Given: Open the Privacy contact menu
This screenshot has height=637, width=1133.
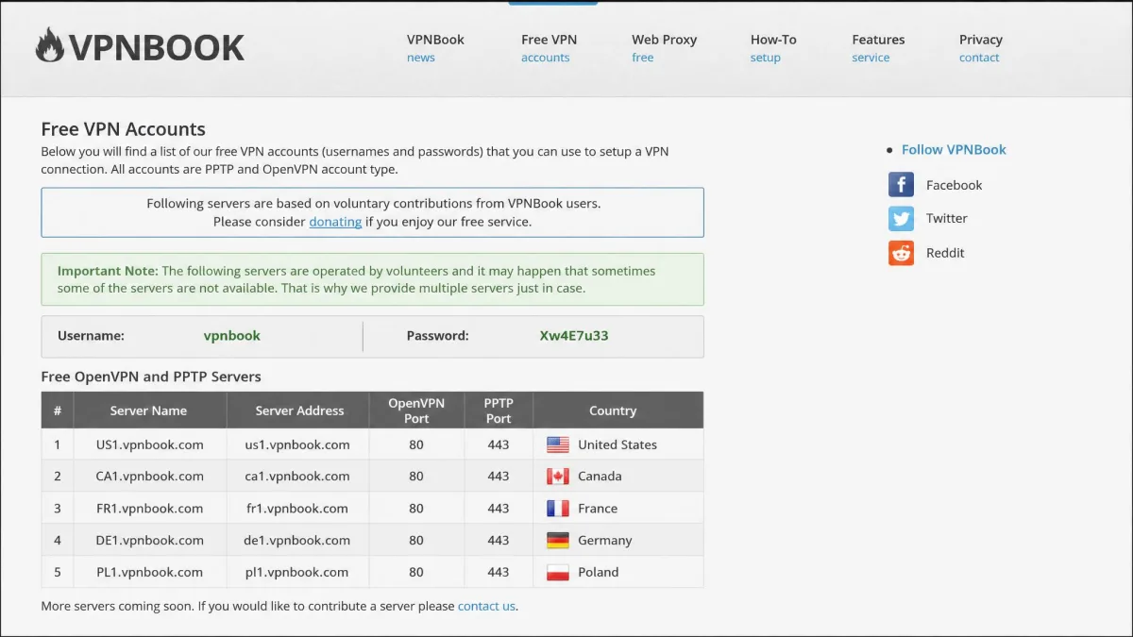Looking at the screenshot, I should click(981, 48).
